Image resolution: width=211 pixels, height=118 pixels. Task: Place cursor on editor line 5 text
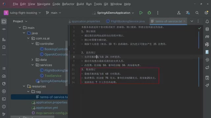tap(124, 44)
